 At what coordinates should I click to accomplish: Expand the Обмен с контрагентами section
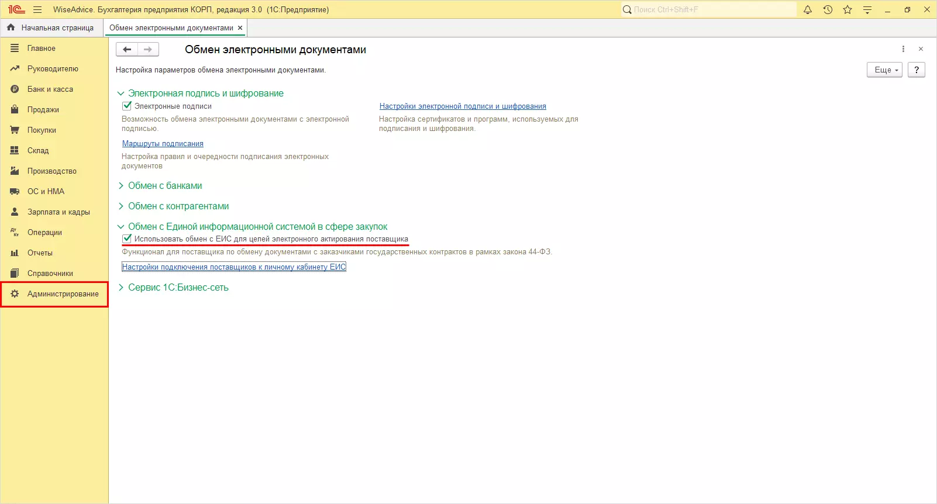click(x=121, y=206)
